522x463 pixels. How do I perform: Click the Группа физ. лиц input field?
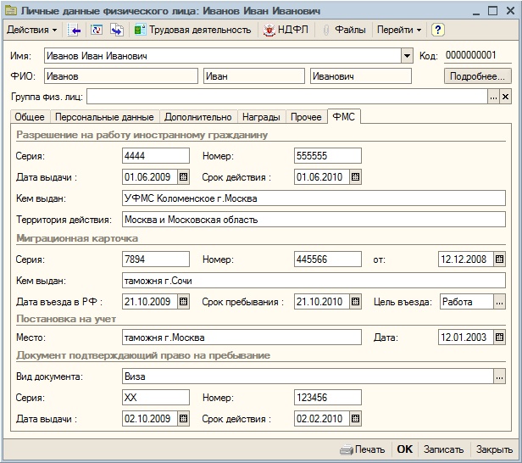coord(287,97)
